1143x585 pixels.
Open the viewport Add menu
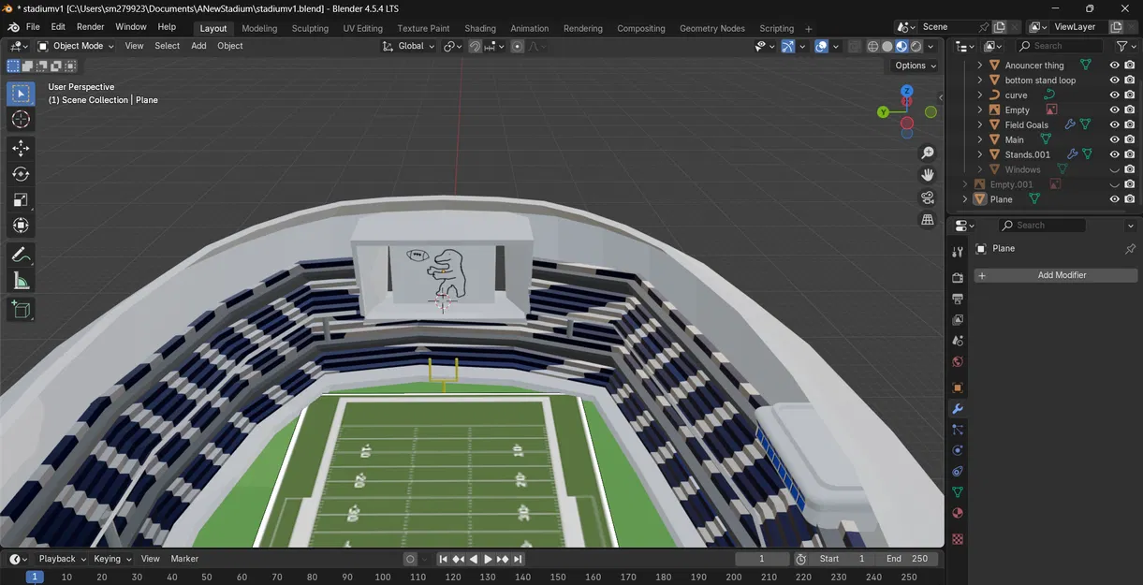(198, 46)
